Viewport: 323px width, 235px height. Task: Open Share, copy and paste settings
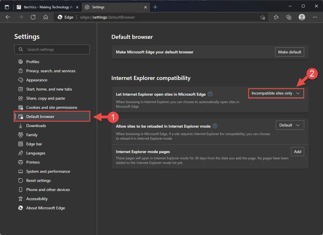(x=45, y=98)
